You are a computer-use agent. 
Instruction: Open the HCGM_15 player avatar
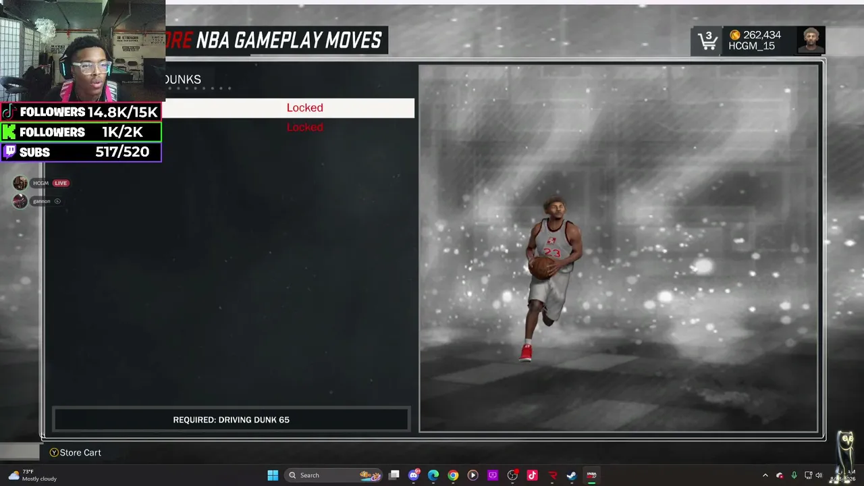811,40
